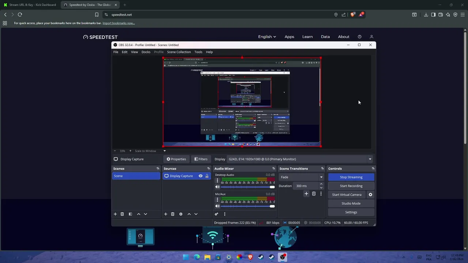
Task: Click Stop Streaming button
Action: [351, 177]
